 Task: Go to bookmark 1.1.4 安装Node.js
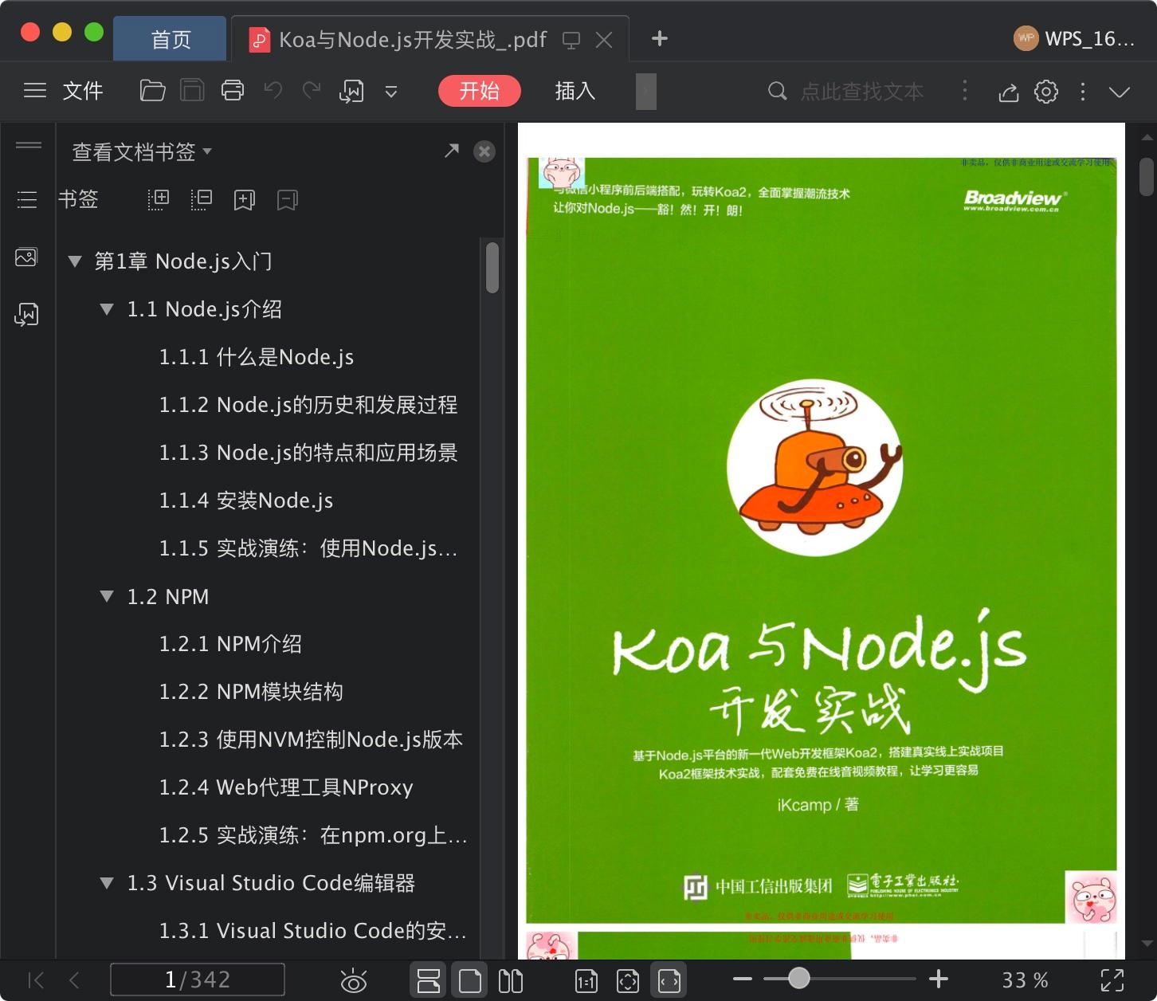pyautogui.click(x=246, y=500)
